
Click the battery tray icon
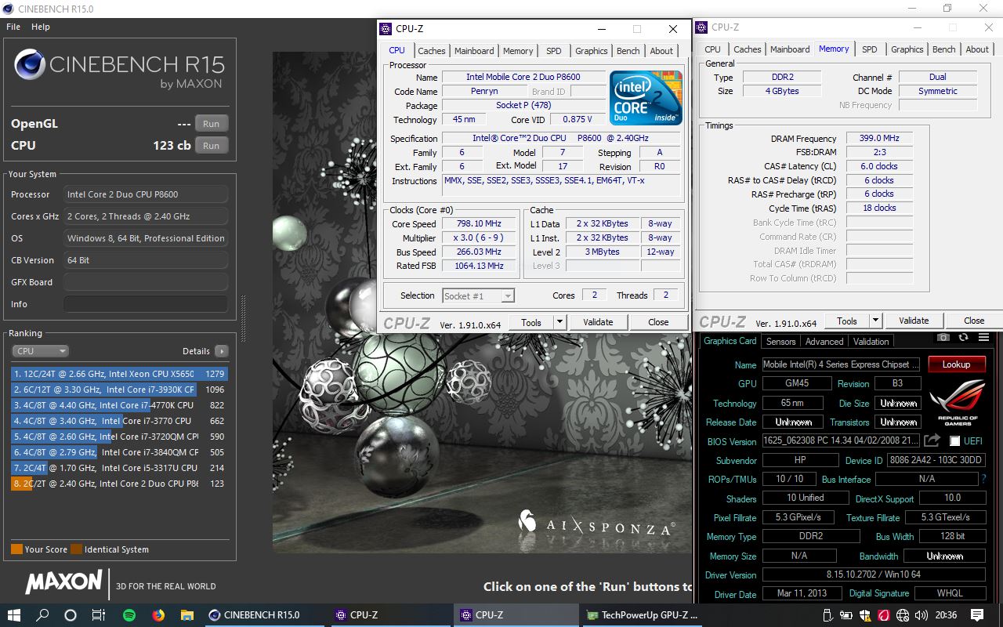tap(847, 615)
